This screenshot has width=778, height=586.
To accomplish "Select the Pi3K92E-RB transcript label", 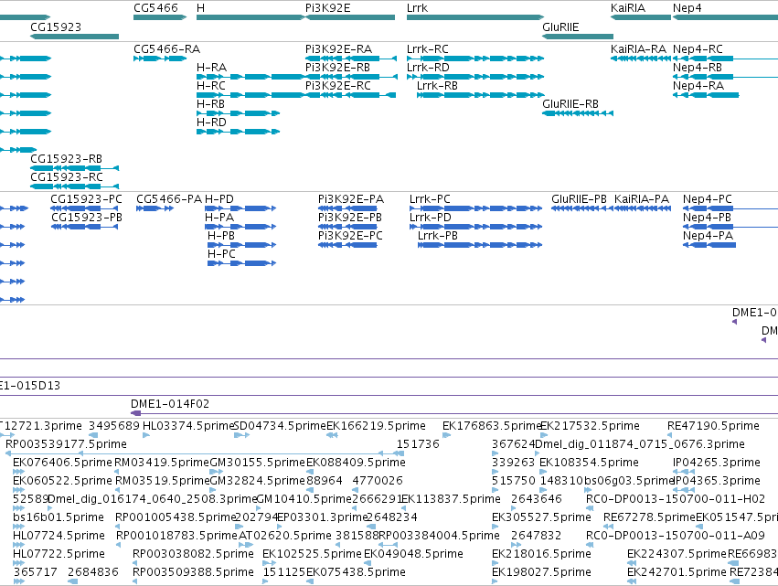I will pyautogui.click(x=337, y=68).
